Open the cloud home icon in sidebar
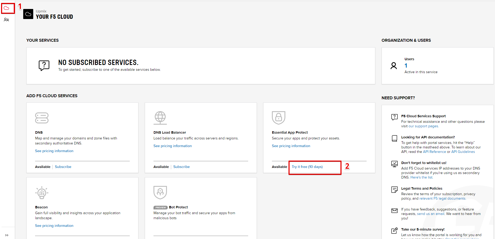495x239 pixels. [7, 8]
